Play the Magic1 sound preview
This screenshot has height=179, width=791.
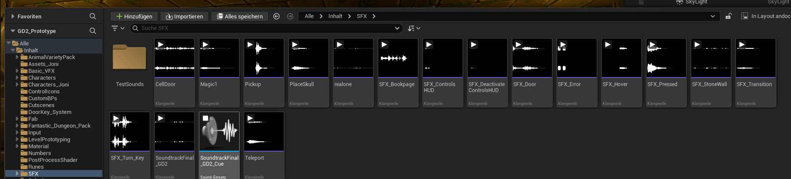205,45
